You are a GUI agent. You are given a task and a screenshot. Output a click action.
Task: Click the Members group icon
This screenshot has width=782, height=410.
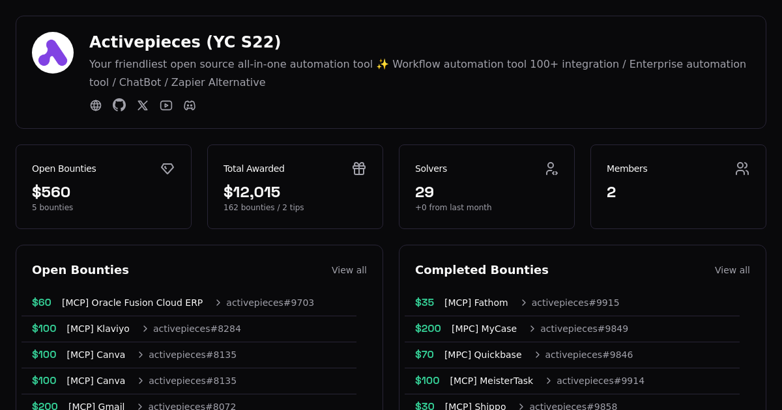[742, 169]
